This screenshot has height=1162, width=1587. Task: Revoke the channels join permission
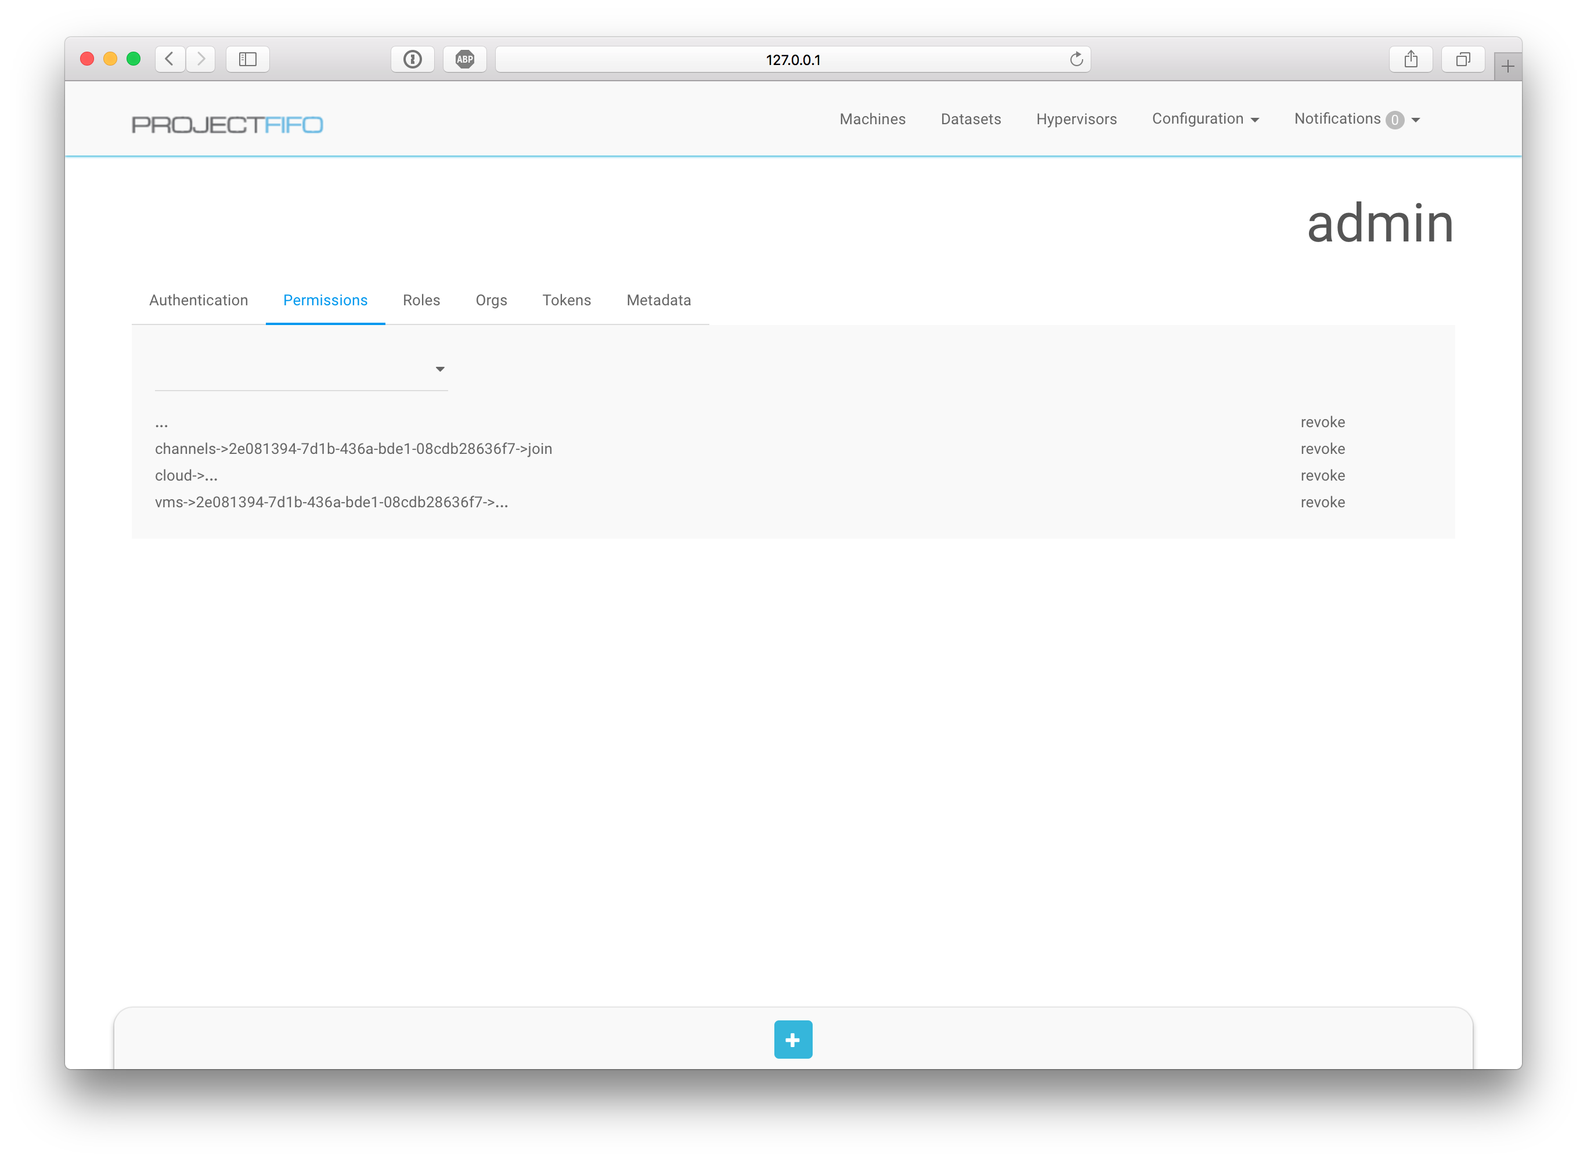[x=1322, y=449]
